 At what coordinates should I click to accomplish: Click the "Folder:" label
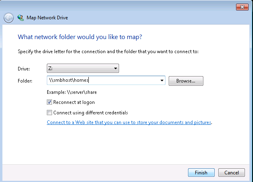(x=25, y=81)
